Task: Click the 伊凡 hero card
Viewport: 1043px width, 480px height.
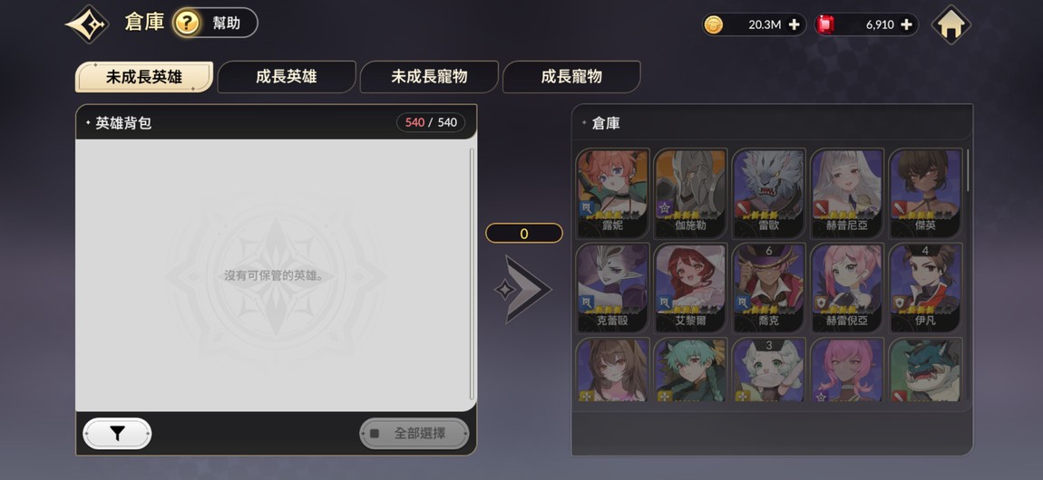Action: [926, 288]
